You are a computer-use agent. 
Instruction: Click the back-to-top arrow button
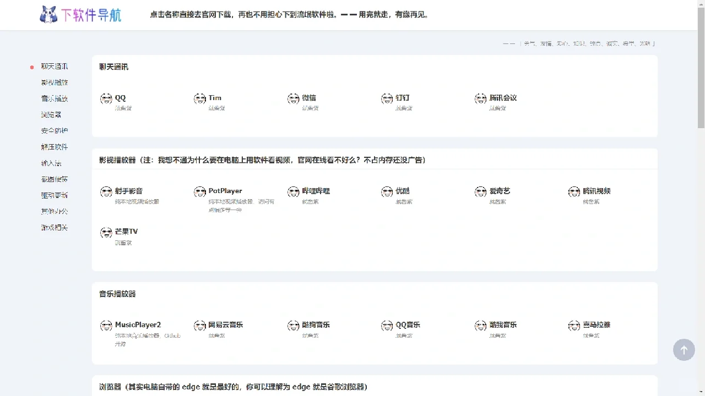coord(684,350)
